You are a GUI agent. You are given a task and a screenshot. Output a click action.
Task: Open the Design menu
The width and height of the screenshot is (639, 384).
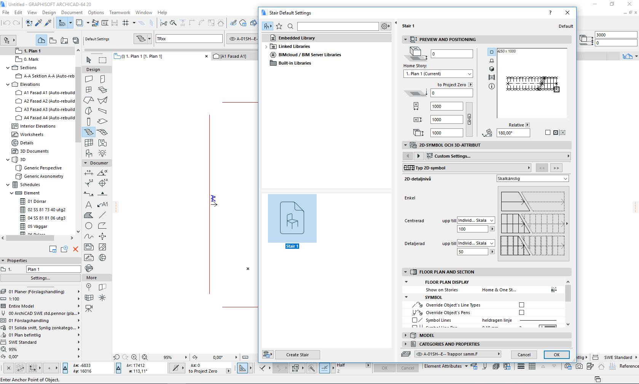click(49, 13)
